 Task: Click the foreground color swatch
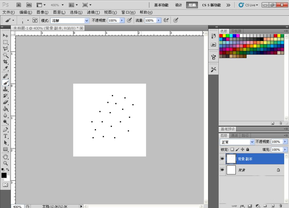tap(4, 175)
